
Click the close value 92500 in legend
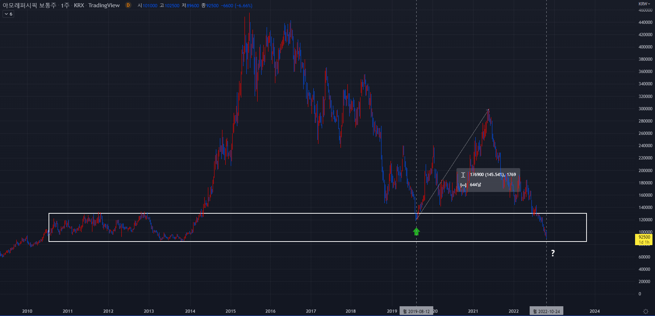212,5
